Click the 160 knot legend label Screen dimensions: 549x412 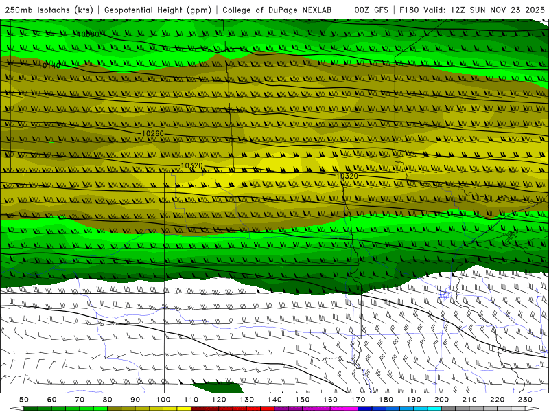coord(331,400)
